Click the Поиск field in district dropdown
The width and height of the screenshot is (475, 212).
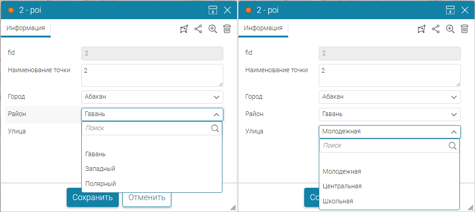coord(146,128)
